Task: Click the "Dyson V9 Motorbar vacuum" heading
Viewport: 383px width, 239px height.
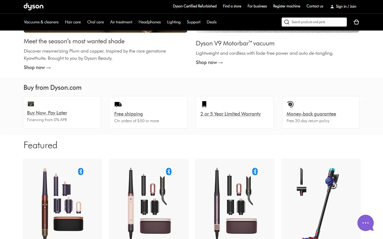Action: tap(235, 43)
